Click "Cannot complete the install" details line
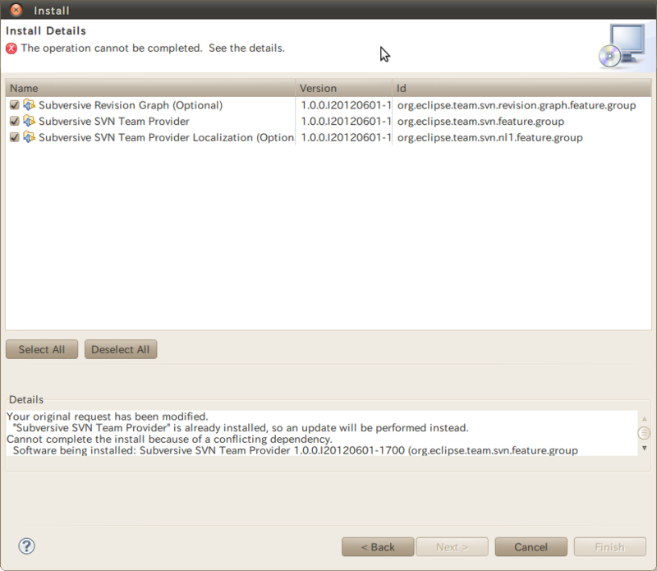Image resolution: width=657 pixels, height=571 pixels. pos(169,439)
